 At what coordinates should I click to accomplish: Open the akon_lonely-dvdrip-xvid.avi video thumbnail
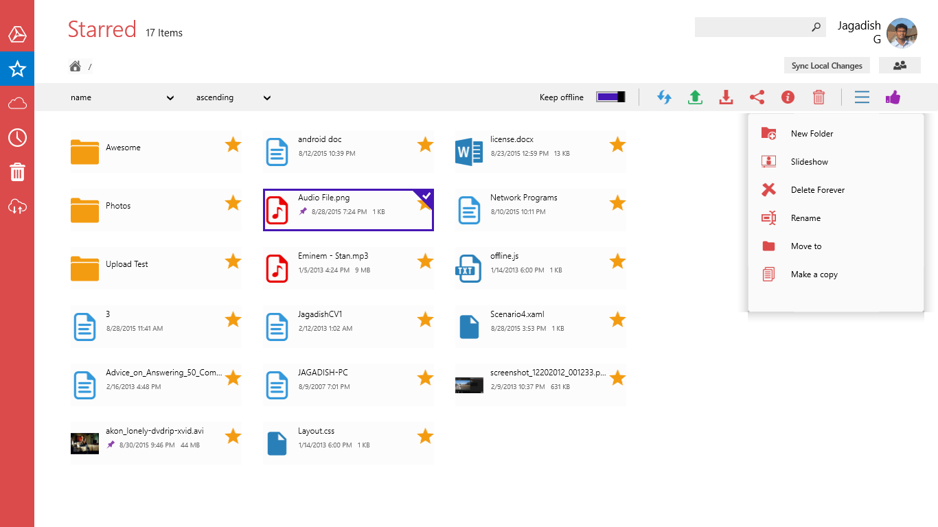click(84, 443)
